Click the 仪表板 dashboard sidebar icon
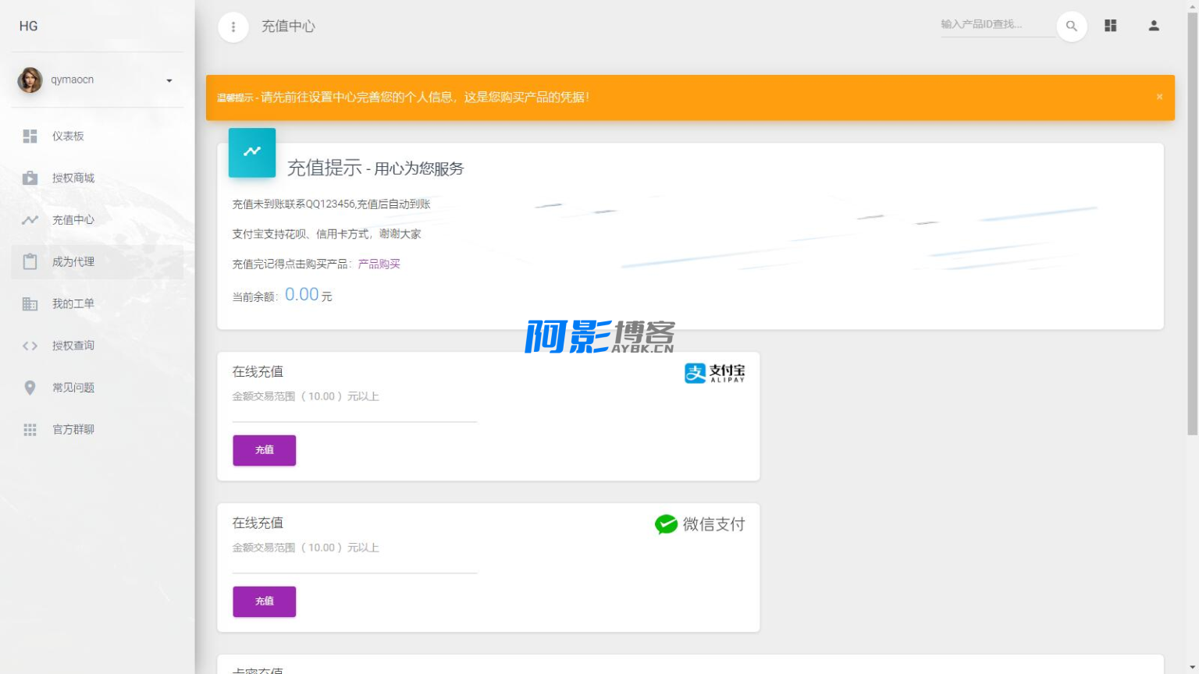Image resolution: width=1199 pixels, height=674 pixels. click(x=30, y=137)
